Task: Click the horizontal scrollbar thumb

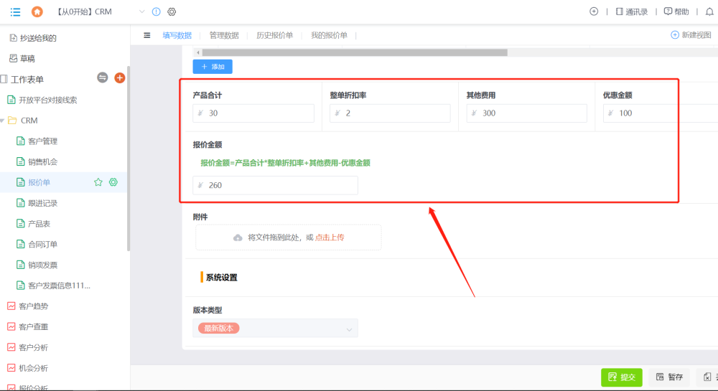Action: click(x=355, y=52)
